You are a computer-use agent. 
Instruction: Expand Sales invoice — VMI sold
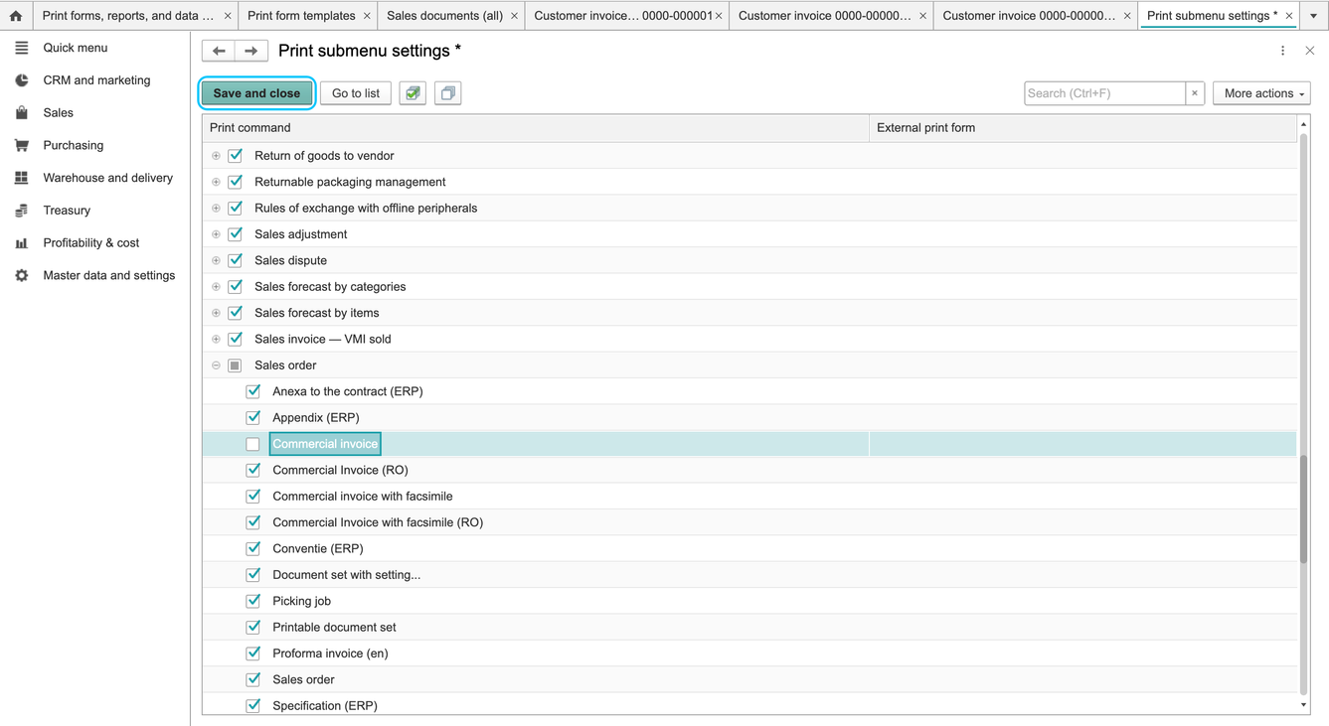tap(216, 339)
